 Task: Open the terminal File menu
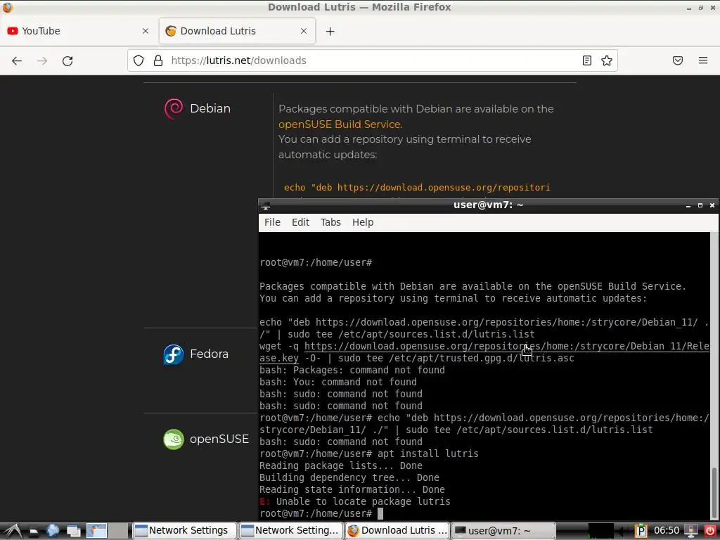(272, 222)
